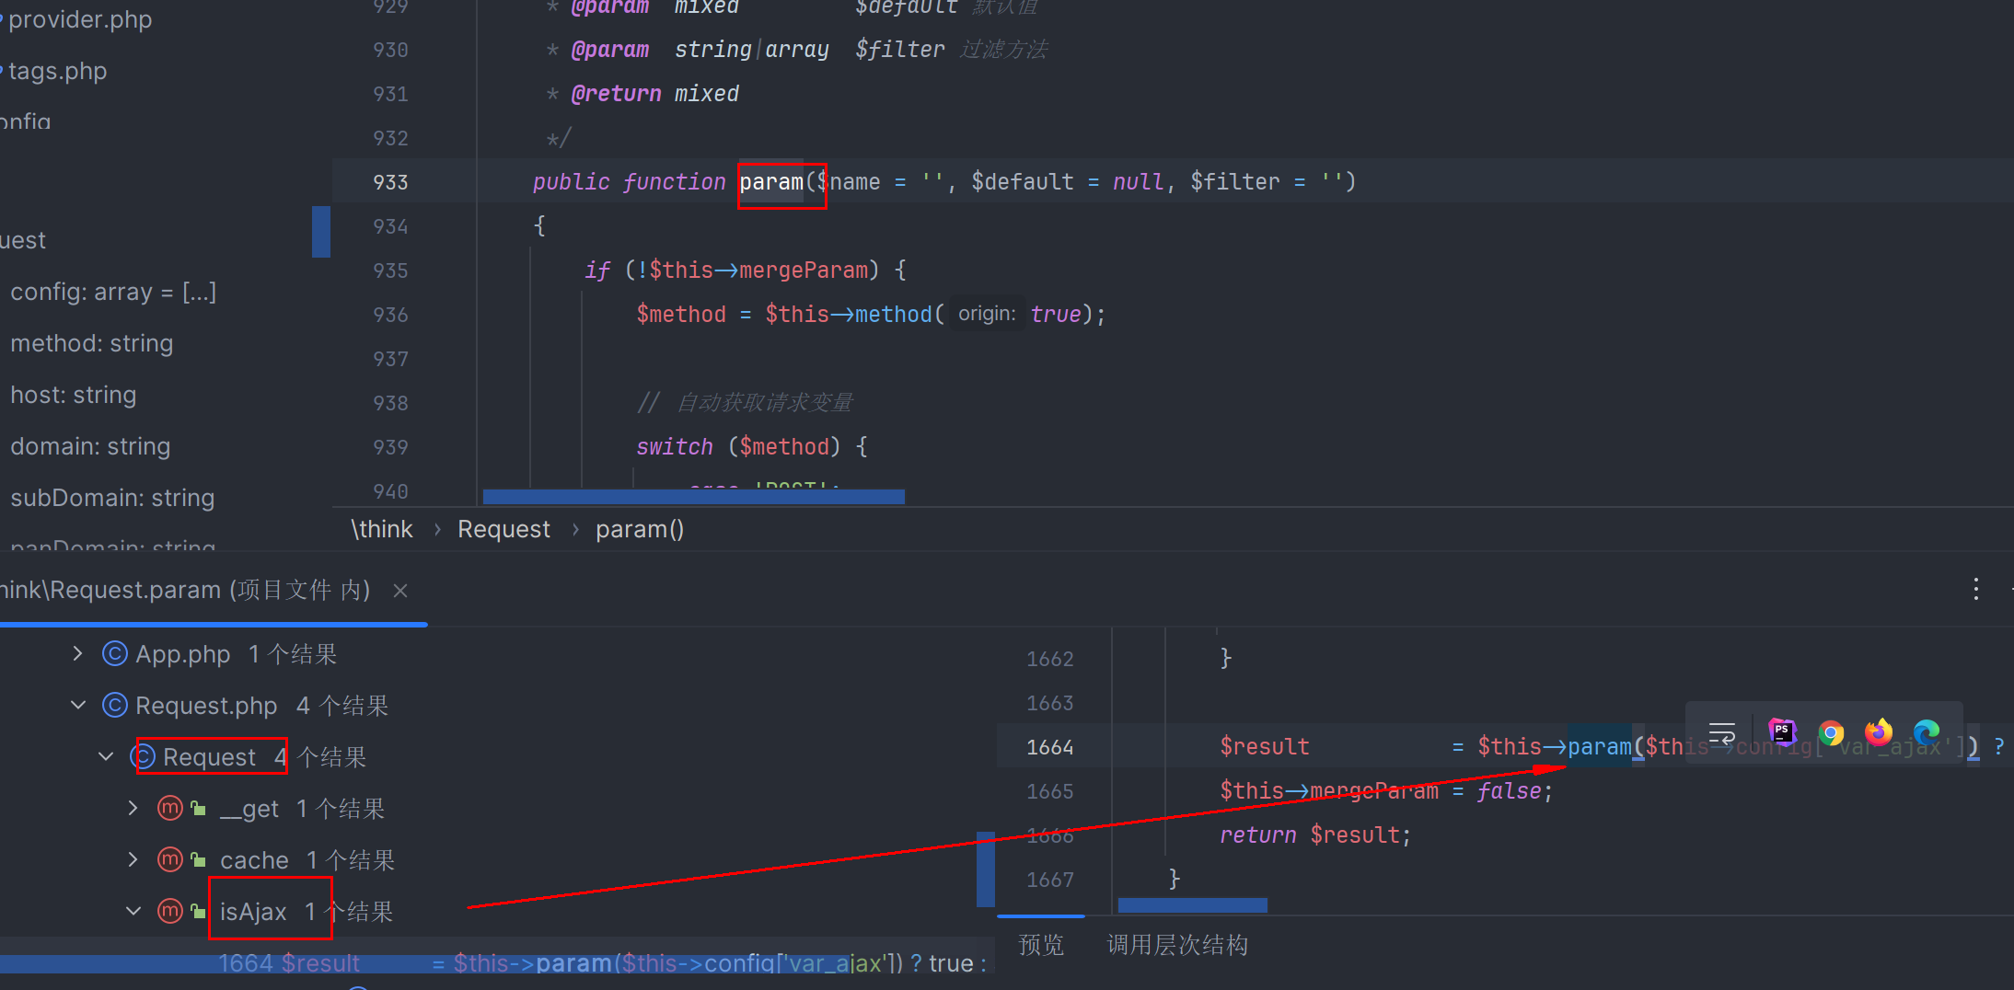Click the 'origin:' parameter hint
This screenshot has height=990, width=2014.
tap(987, 315)
